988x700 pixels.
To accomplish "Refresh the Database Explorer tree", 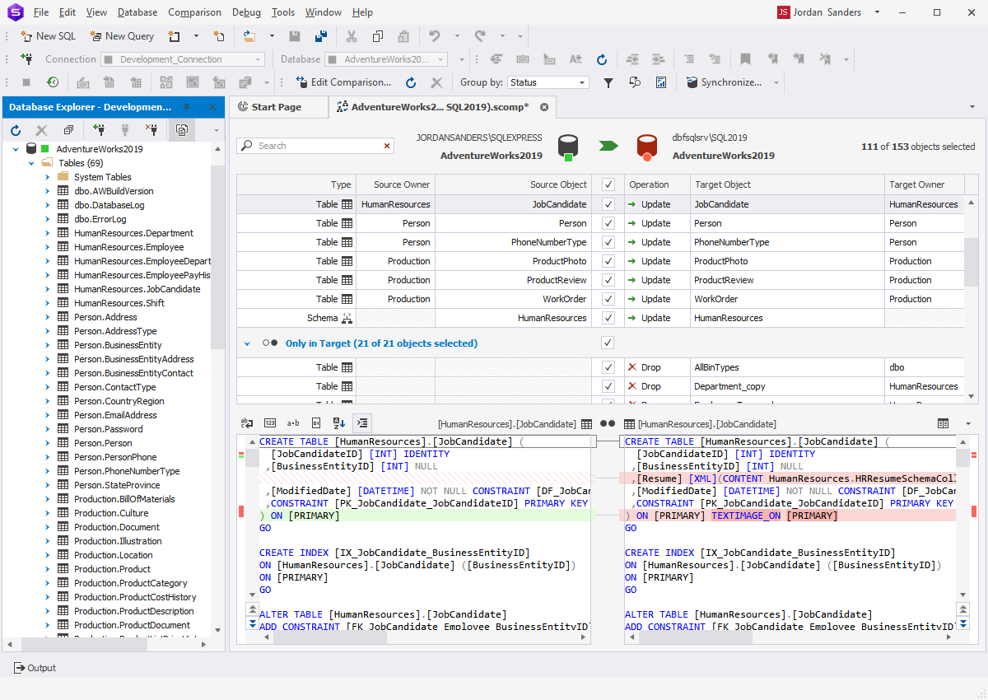I will [x=15, y=129].
